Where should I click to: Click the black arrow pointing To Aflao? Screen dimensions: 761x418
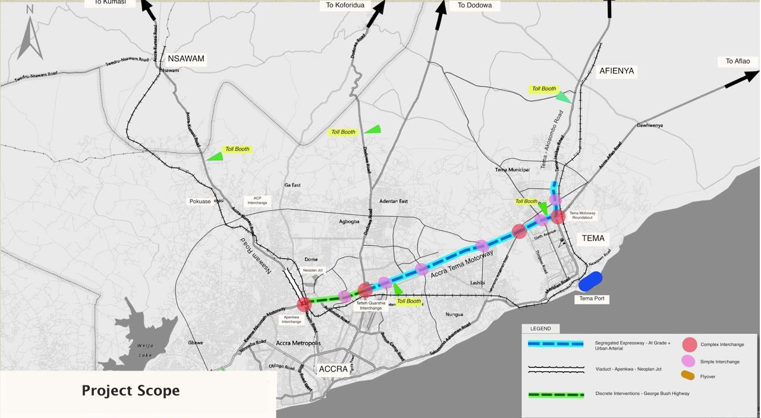741,80
